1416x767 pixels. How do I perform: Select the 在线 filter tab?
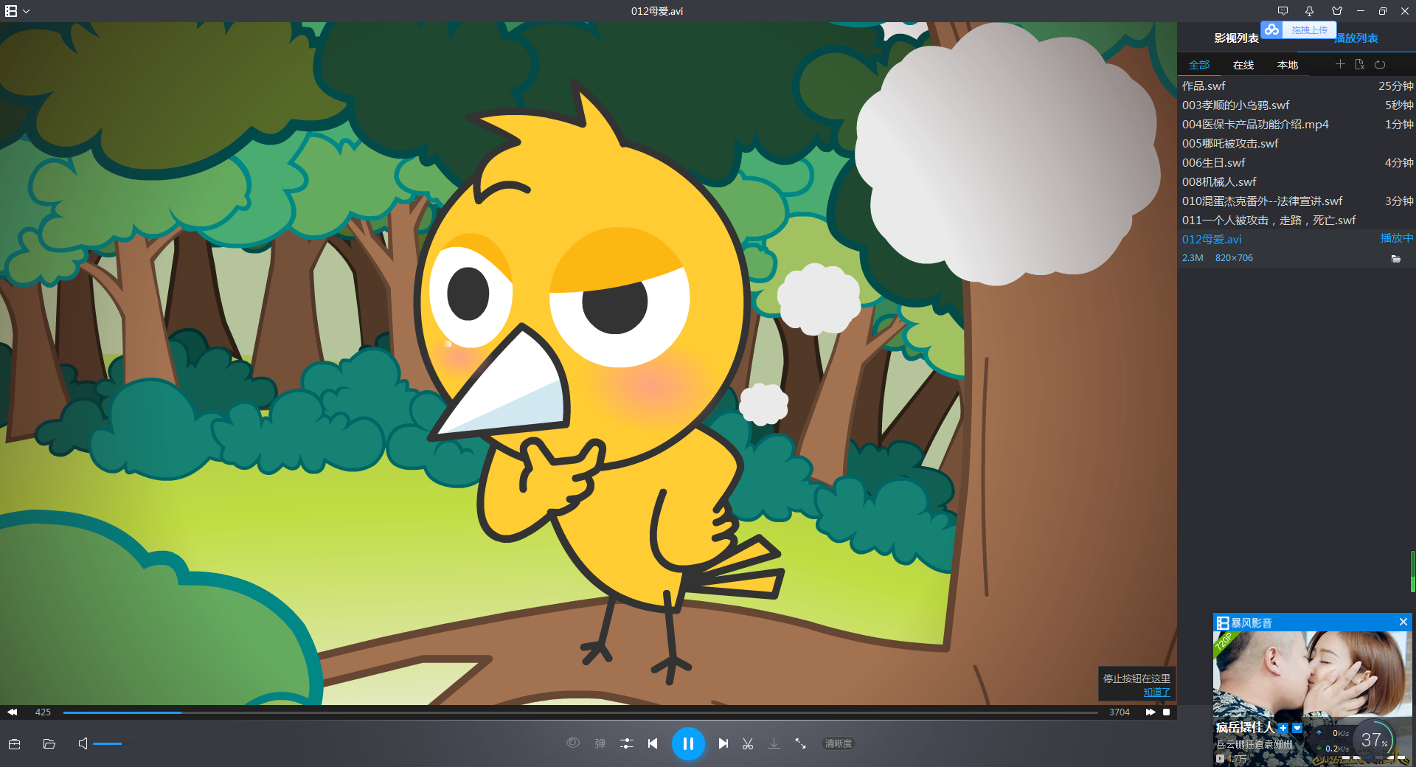1243,65
